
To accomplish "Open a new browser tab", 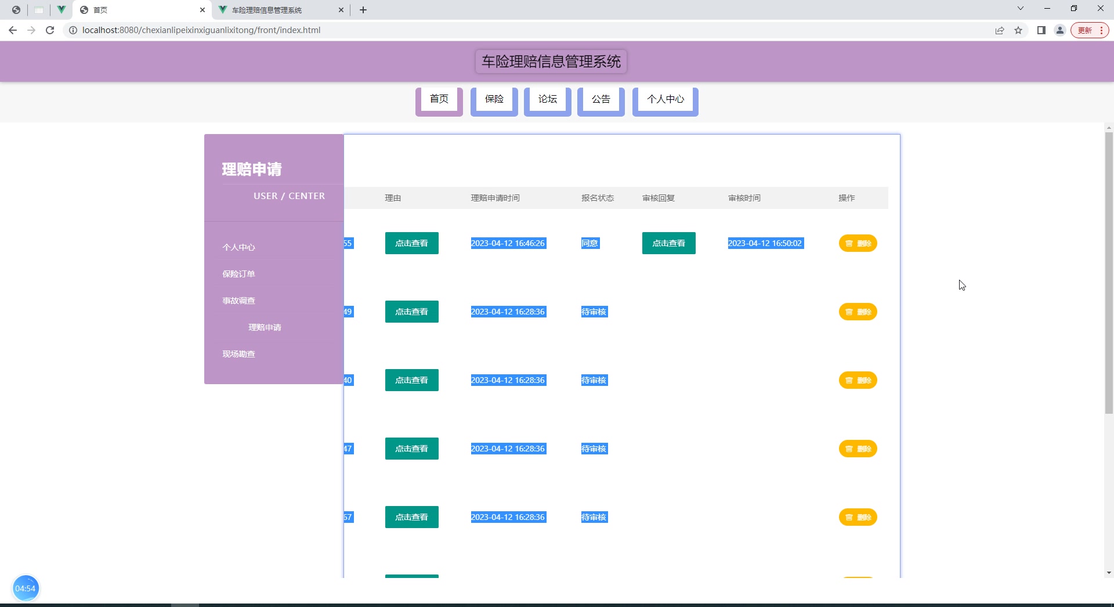I will click(363, 10).
